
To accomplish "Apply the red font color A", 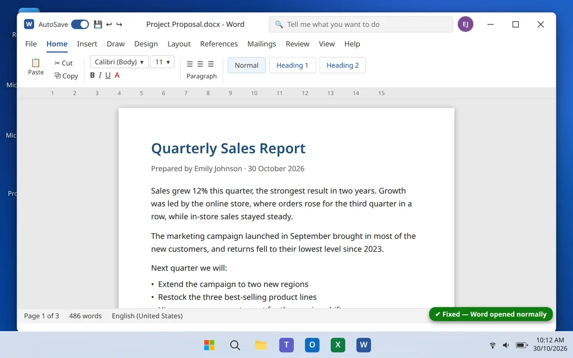I will (117, 76).
